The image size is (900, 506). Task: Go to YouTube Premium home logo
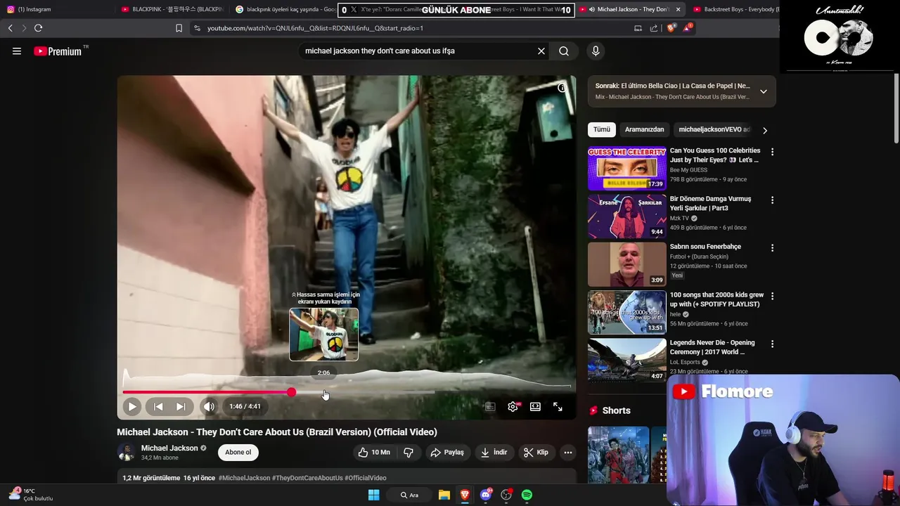(59, 51)
